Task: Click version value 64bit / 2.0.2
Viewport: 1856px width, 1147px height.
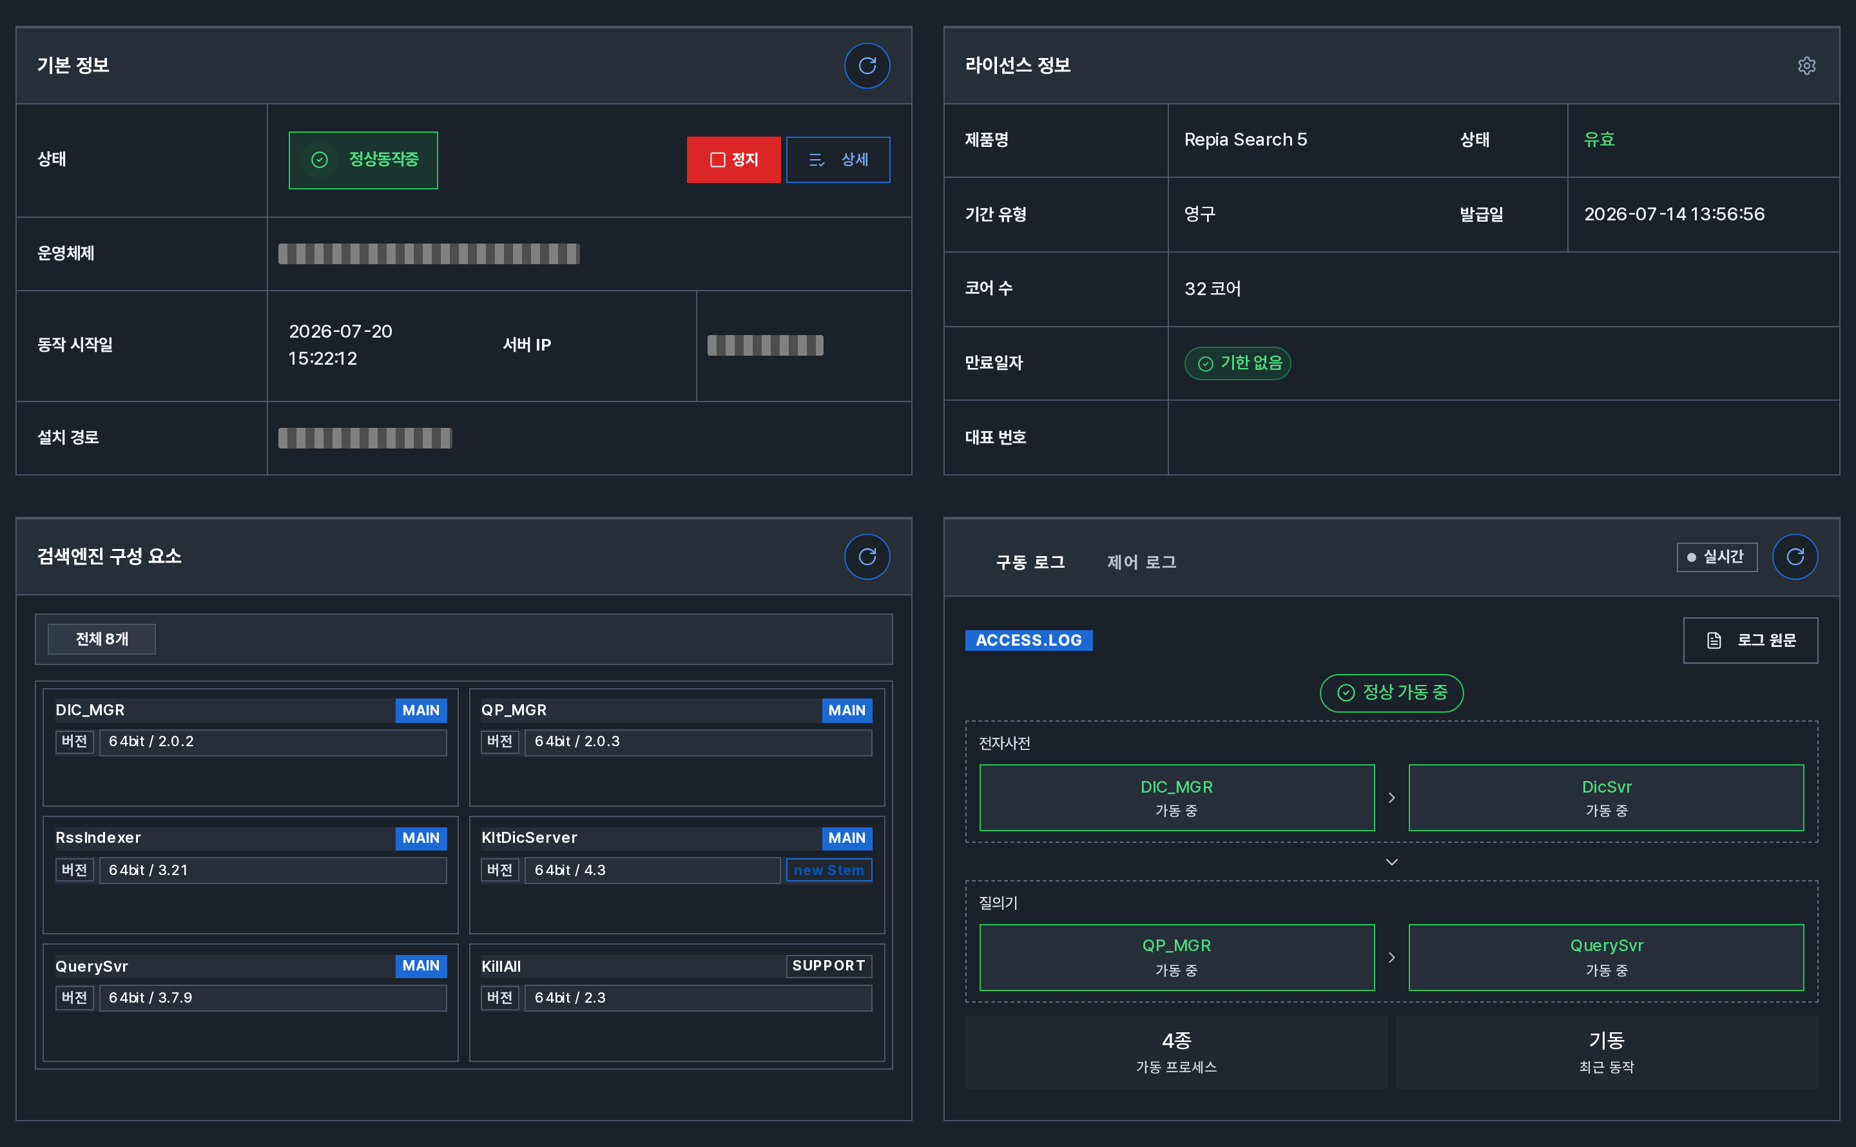Action: [x=273, y=742]
